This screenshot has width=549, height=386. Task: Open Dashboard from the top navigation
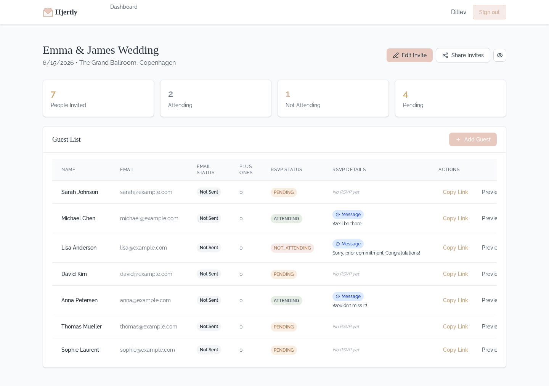124,6
